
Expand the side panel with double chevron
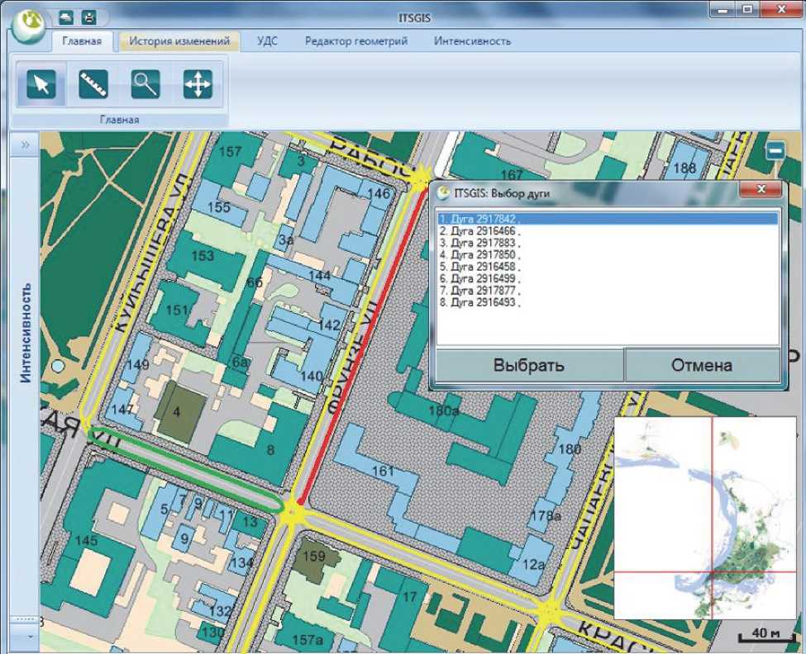pyautogui.click(x=26, y=145)
